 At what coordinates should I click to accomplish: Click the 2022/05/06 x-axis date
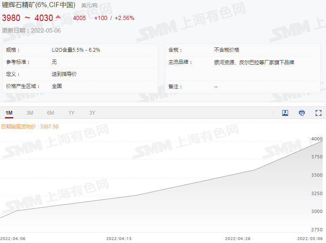(310, 239)
